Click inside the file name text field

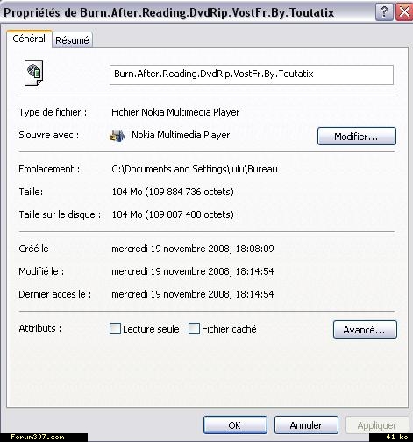[252, 75]
